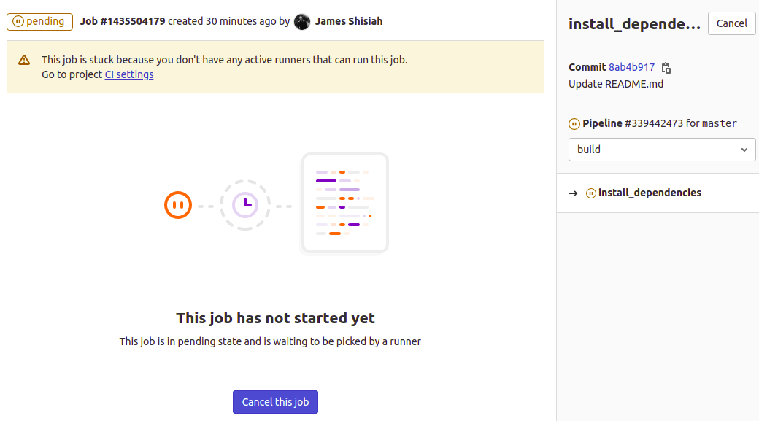Click the Cancel button in the sidebar

pyautogui.click(x=731, y=23)
